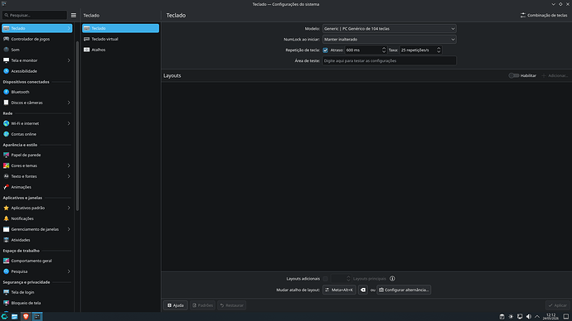The image size is (572, 321).
Task: Open the Bluetooth settings icon
Action: (6, 92)
